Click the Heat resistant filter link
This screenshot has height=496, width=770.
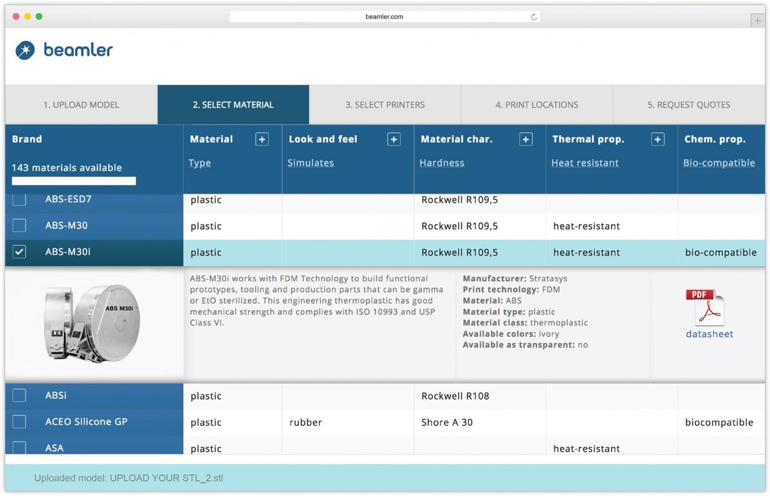coord(585,163)
